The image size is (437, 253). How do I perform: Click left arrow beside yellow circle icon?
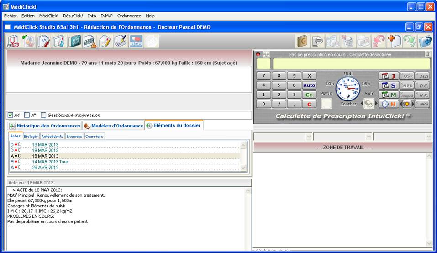401,104
